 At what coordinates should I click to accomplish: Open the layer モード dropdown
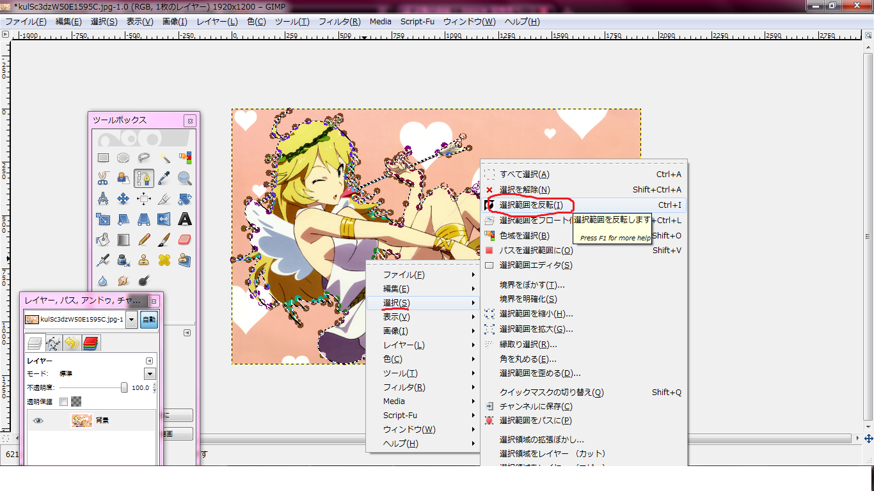[150, 374]
